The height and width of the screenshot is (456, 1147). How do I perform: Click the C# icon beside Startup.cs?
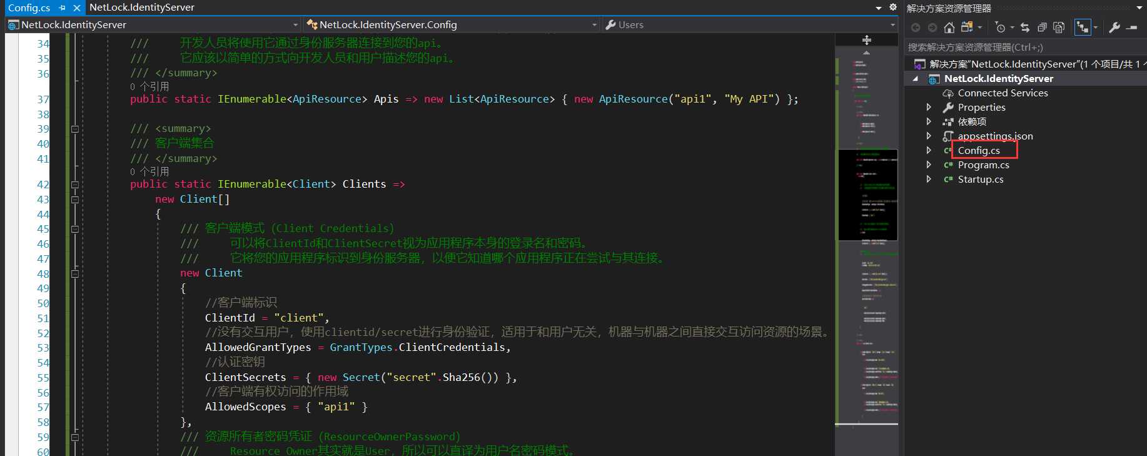(x=949, y=180)
